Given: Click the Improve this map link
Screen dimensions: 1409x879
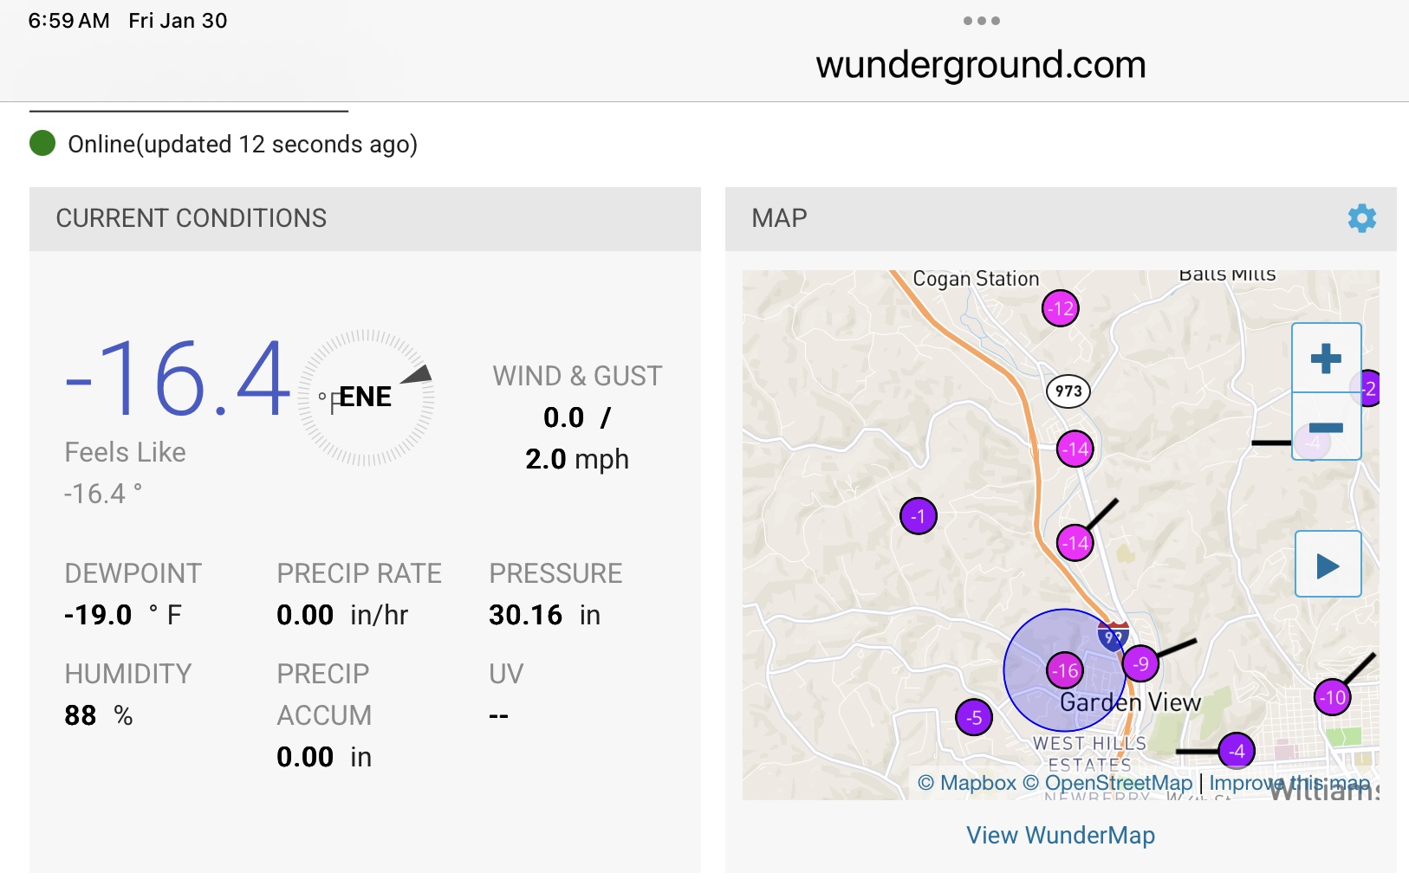Looking at the screenshot, I should point(1289,783).
